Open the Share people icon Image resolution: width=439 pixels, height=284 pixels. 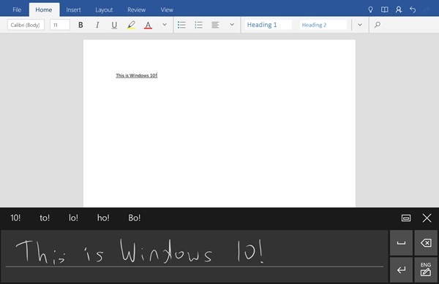click(399, 9)
